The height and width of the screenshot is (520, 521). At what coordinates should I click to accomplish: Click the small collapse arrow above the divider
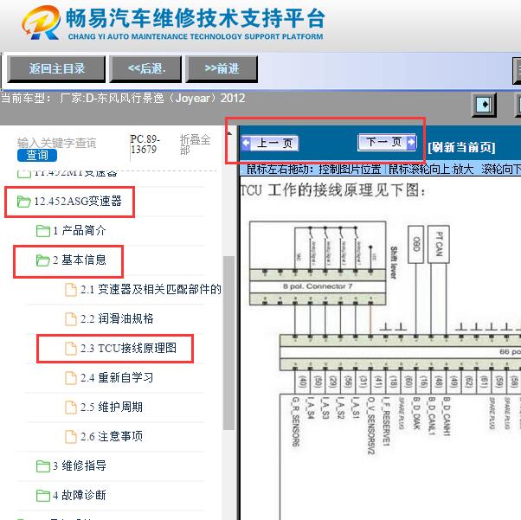229,133
